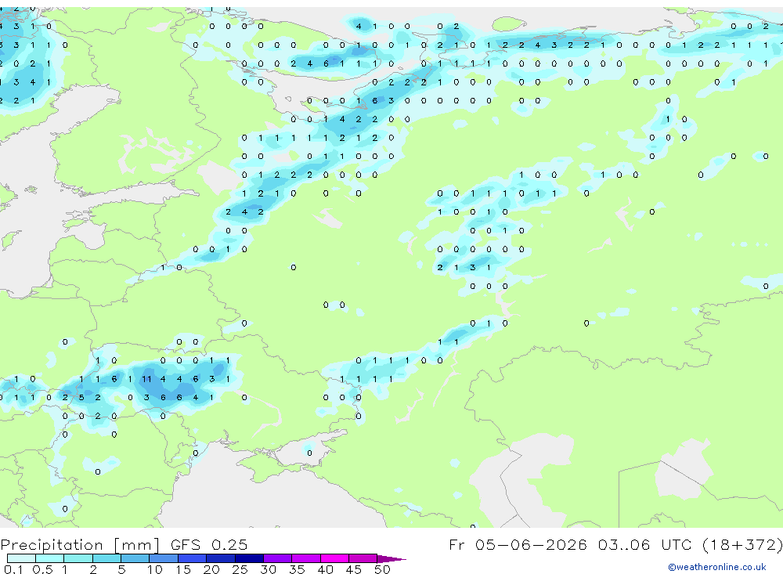Click the legend swatch between 30 and 35
Screen dimensions: 783x574
(277, 558)
